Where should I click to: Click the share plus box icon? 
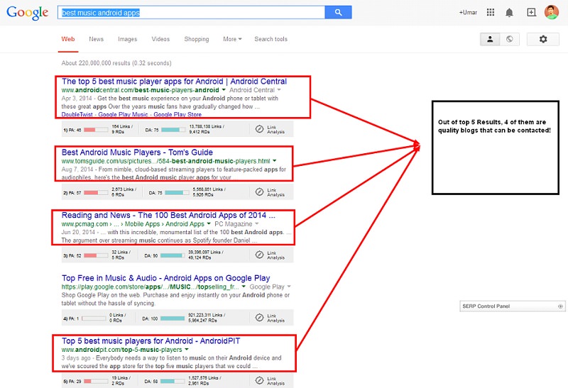click(531, 12)
